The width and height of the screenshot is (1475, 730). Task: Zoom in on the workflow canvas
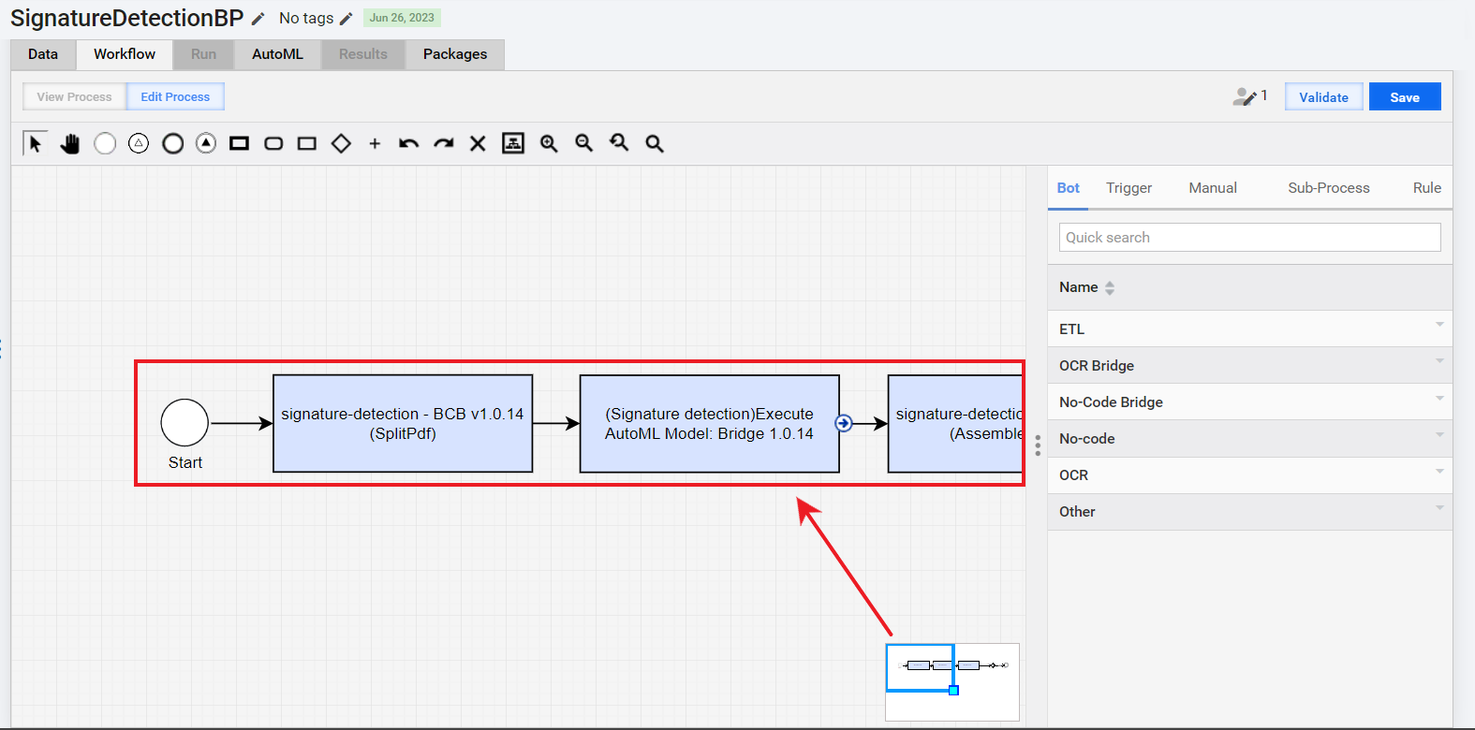click(x=549, y=143)
